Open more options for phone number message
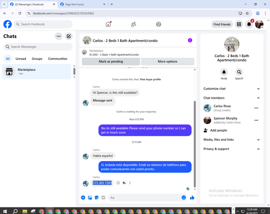This screenshot has width=270, height=214. pos(130,183)
